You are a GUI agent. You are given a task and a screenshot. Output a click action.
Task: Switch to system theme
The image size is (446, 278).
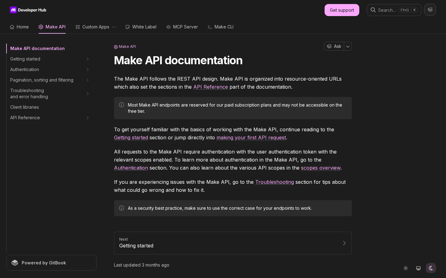[x=418, y=268]
